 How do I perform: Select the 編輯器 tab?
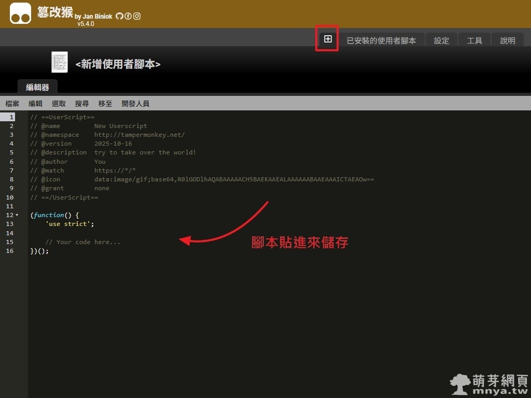37,87
